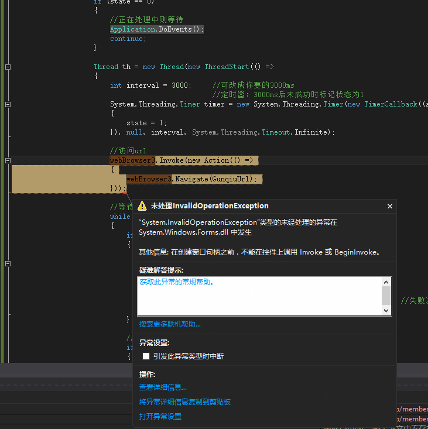Close the InvalidOperationException popup

point(390,206)
